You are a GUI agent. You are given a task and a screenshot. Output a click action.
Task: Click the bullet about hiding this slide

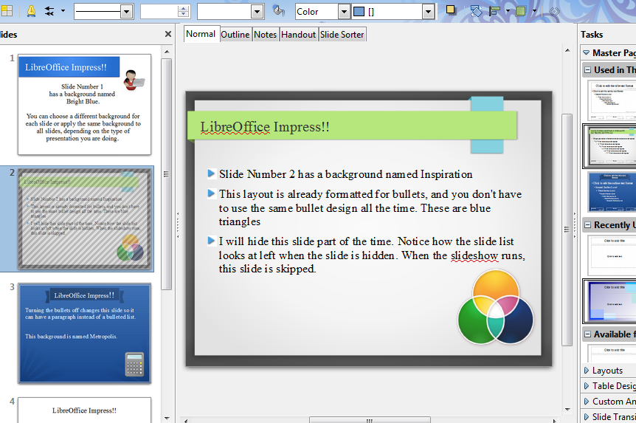point(372,255)
